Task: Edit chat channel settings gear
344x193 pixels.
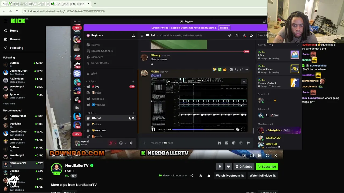Action: [133, 118]
